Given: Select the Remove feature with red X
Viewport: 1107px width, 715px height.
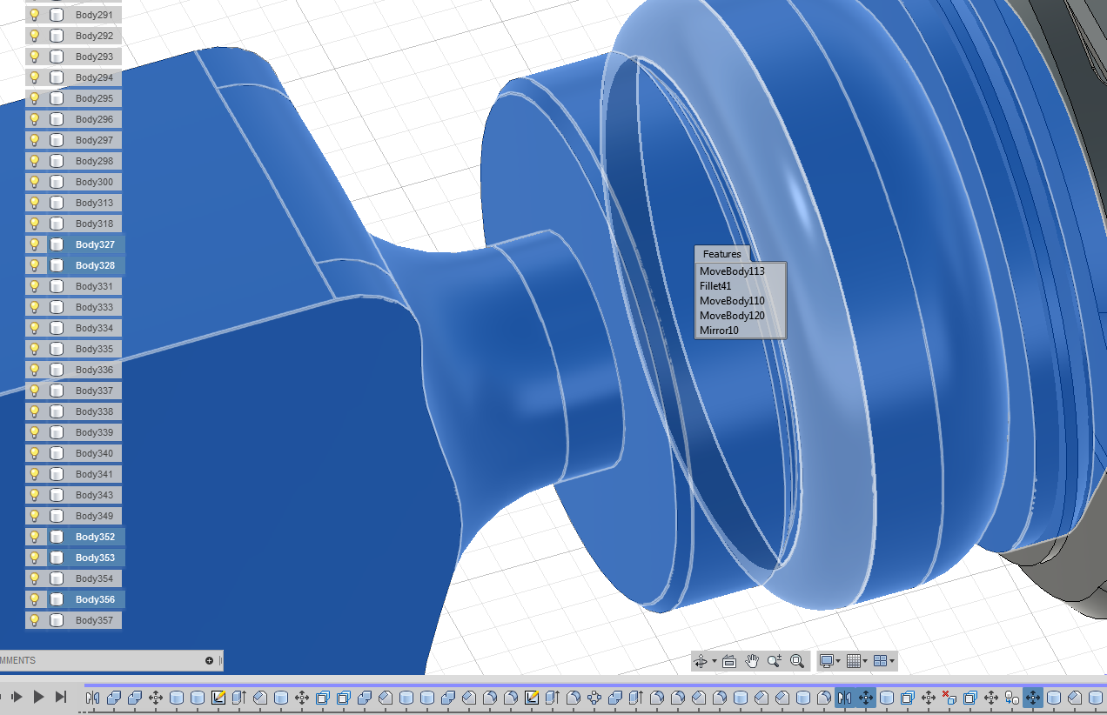Looking at the screenshot, I should (x=949, y=698).
